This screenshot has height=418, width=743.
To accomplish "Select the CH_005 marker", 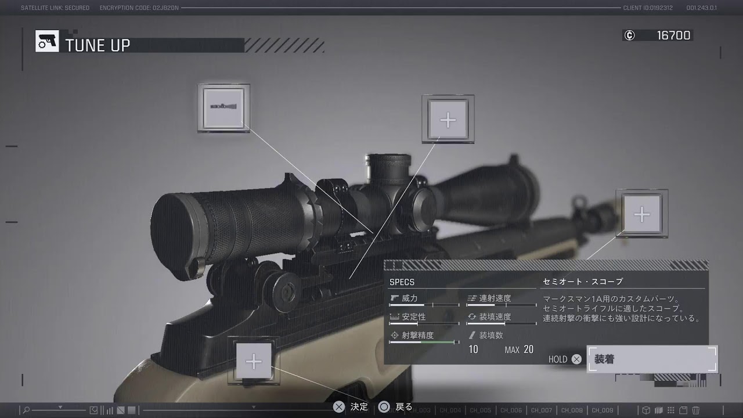I will tap(480, 410).
